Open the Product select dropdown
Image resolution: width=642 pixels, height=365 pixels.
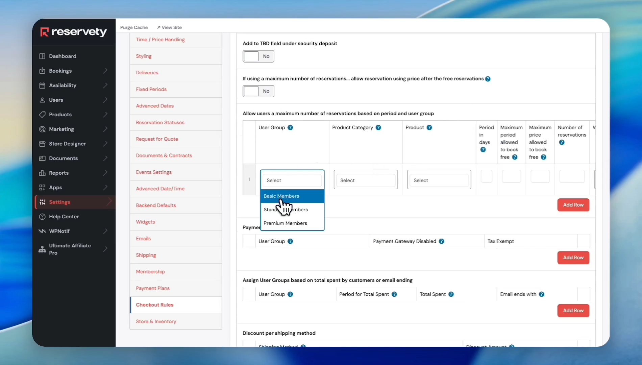tap(439, 180)
